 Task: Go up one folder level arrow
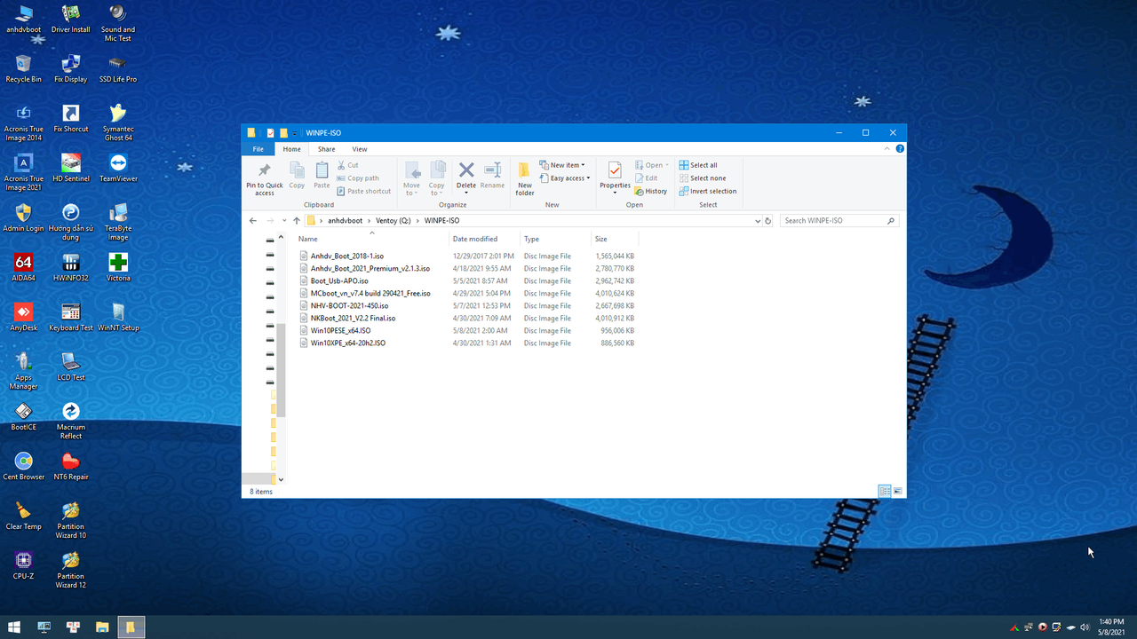[297, 220]
